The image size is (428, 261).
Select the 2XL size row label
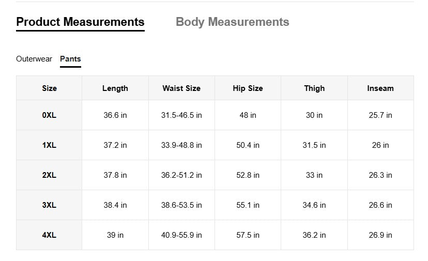click(49, 175)
